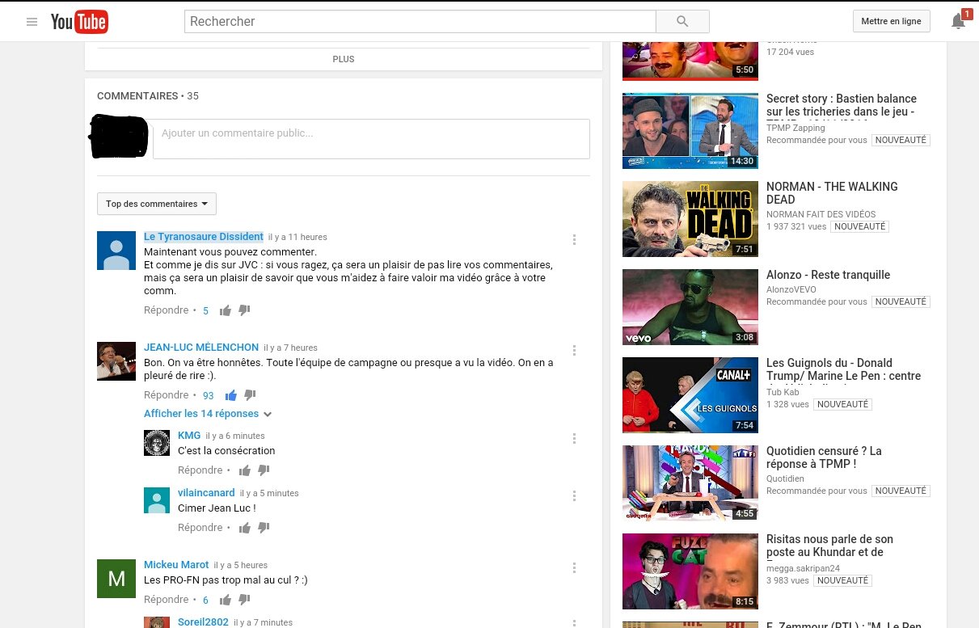Click timestamp il y a 11 heures
This screenshot has width=979, height=628.
297,238
